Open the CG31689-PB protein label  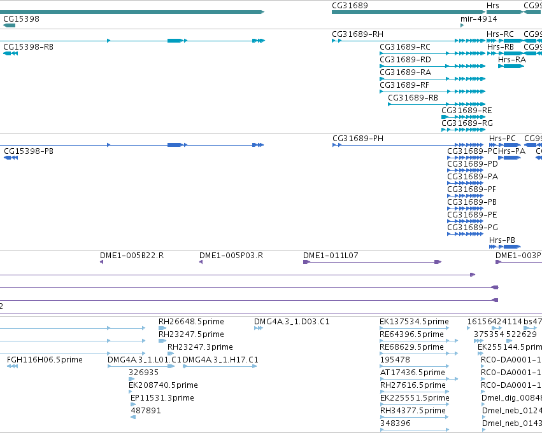coord(472,202)
